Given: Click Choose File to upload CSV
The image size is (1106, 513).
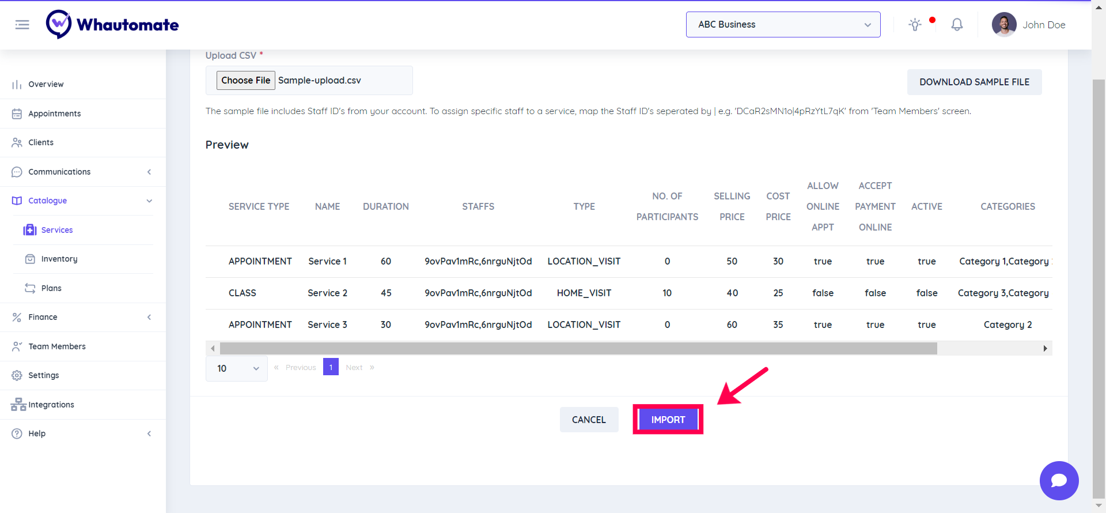Looking at the screenshot, I should [x=246, y=80].
